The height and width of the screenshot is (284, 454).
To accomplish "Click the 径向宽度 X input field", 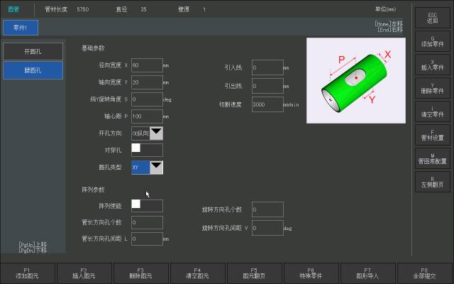I will (147, 65).
